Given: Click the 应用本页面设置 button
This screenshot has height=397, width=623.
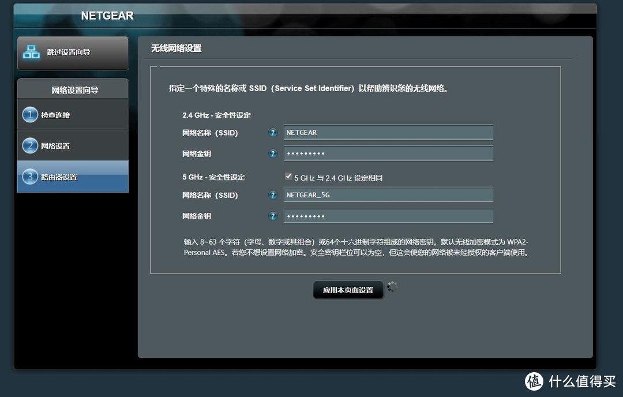Looking at the screenshot, I should tap(348, 290).
